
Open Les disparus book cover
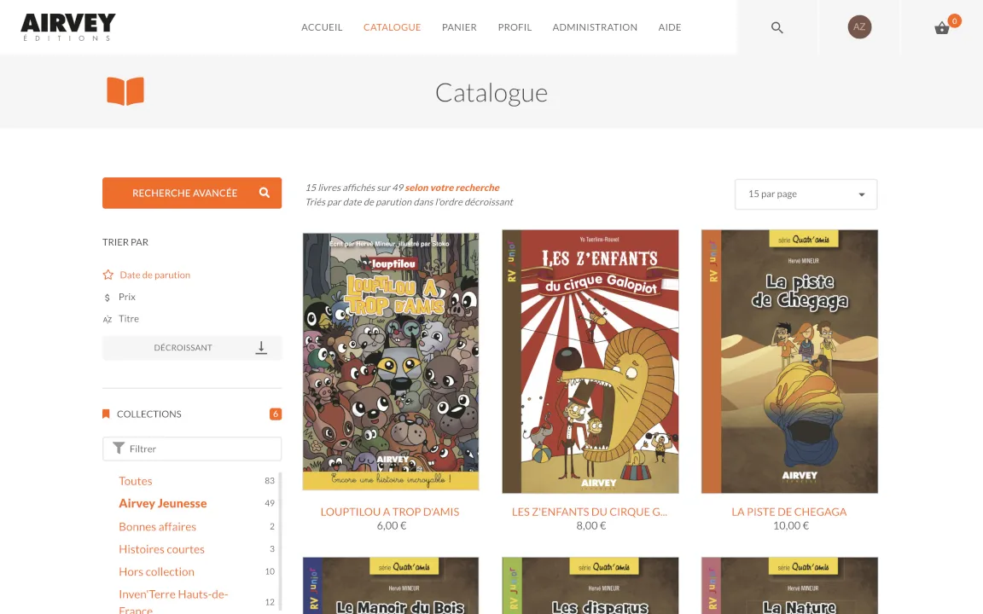pyautogui.click(x=590, y=586)
